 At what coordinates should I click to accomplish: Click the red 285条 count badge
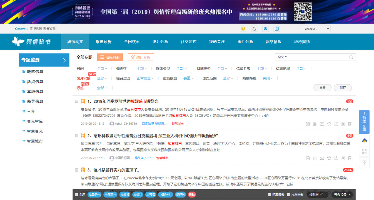tap(348, 170)
